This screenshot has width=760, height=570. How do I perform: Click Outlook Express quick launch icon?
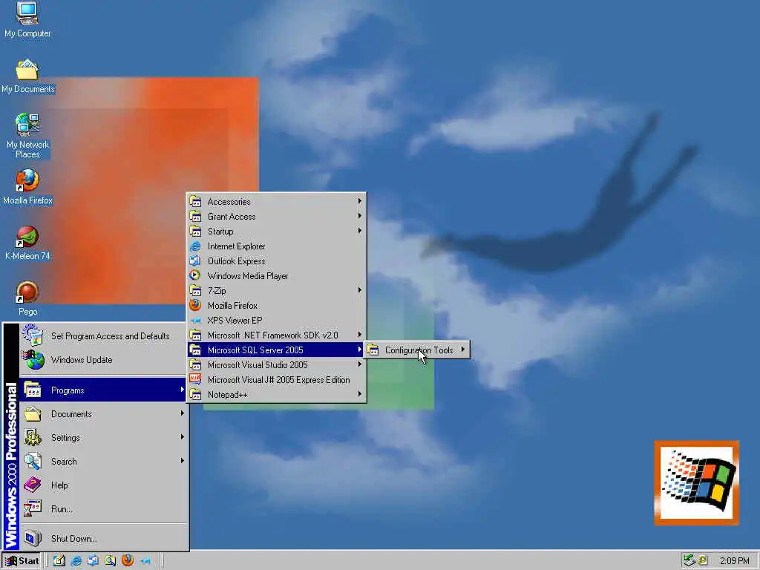point(93,561)
